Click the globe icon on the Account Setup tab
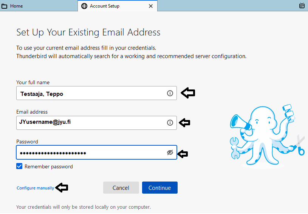Image resolution: width=308 pixels, height=214 pixels. (84, 6)
